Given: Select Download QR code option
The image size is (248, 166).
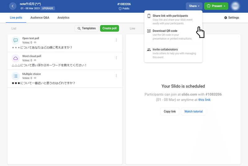Looking at the screenshot, I should 173,35.
